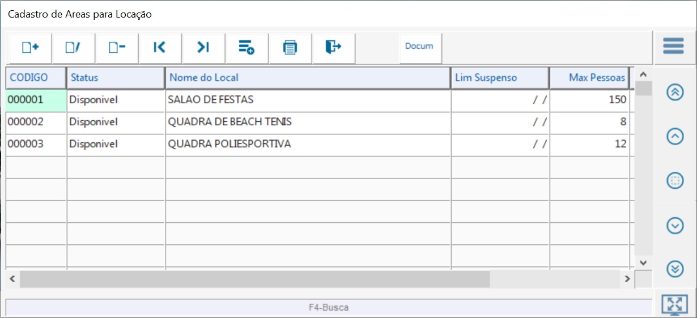Click the dotted circle selection icon
This screenshot has width=697, height=318.
(674, 181)
